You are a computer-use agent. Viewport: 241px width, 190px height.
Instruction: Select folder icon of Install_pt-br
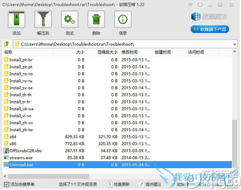pos(6,60)
